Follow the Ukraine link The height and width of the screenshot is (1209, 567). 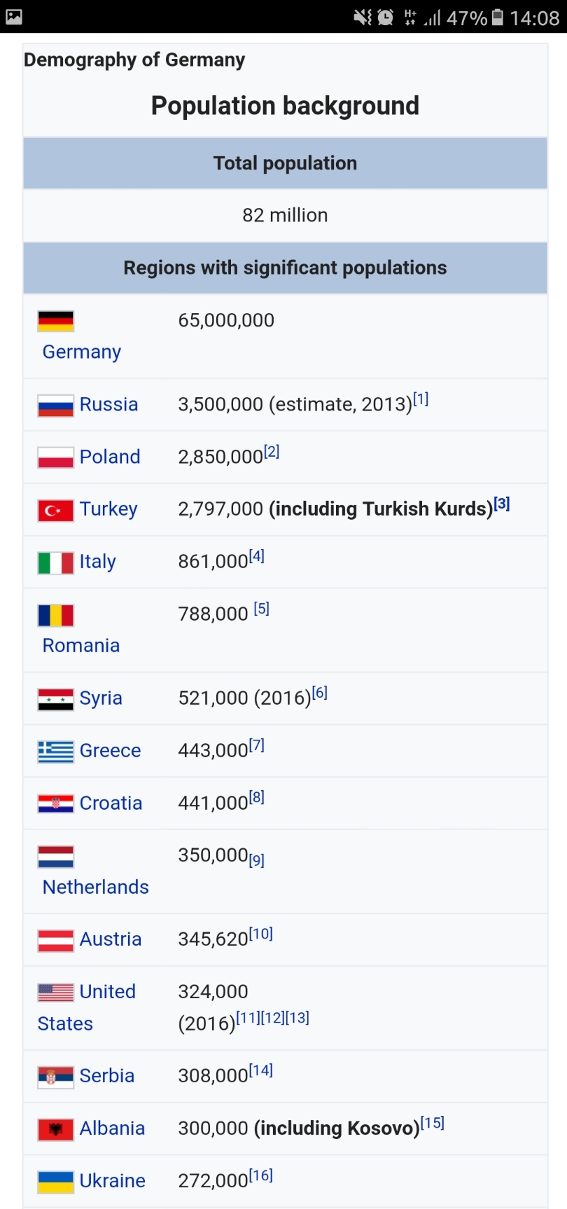(x=113, y=1180)
